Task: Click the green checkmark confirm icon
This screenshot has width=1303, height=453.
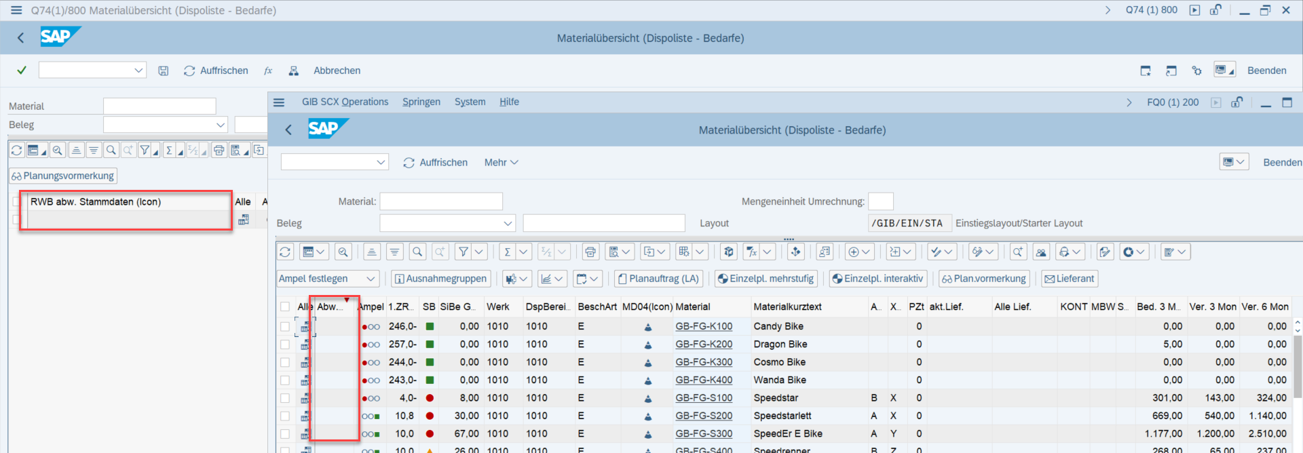Action: tap(22, 71)
